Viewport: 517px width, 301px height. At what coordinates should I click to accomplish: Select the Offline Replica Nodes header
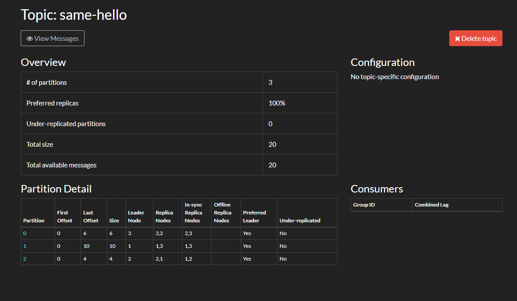coord(223,213)
